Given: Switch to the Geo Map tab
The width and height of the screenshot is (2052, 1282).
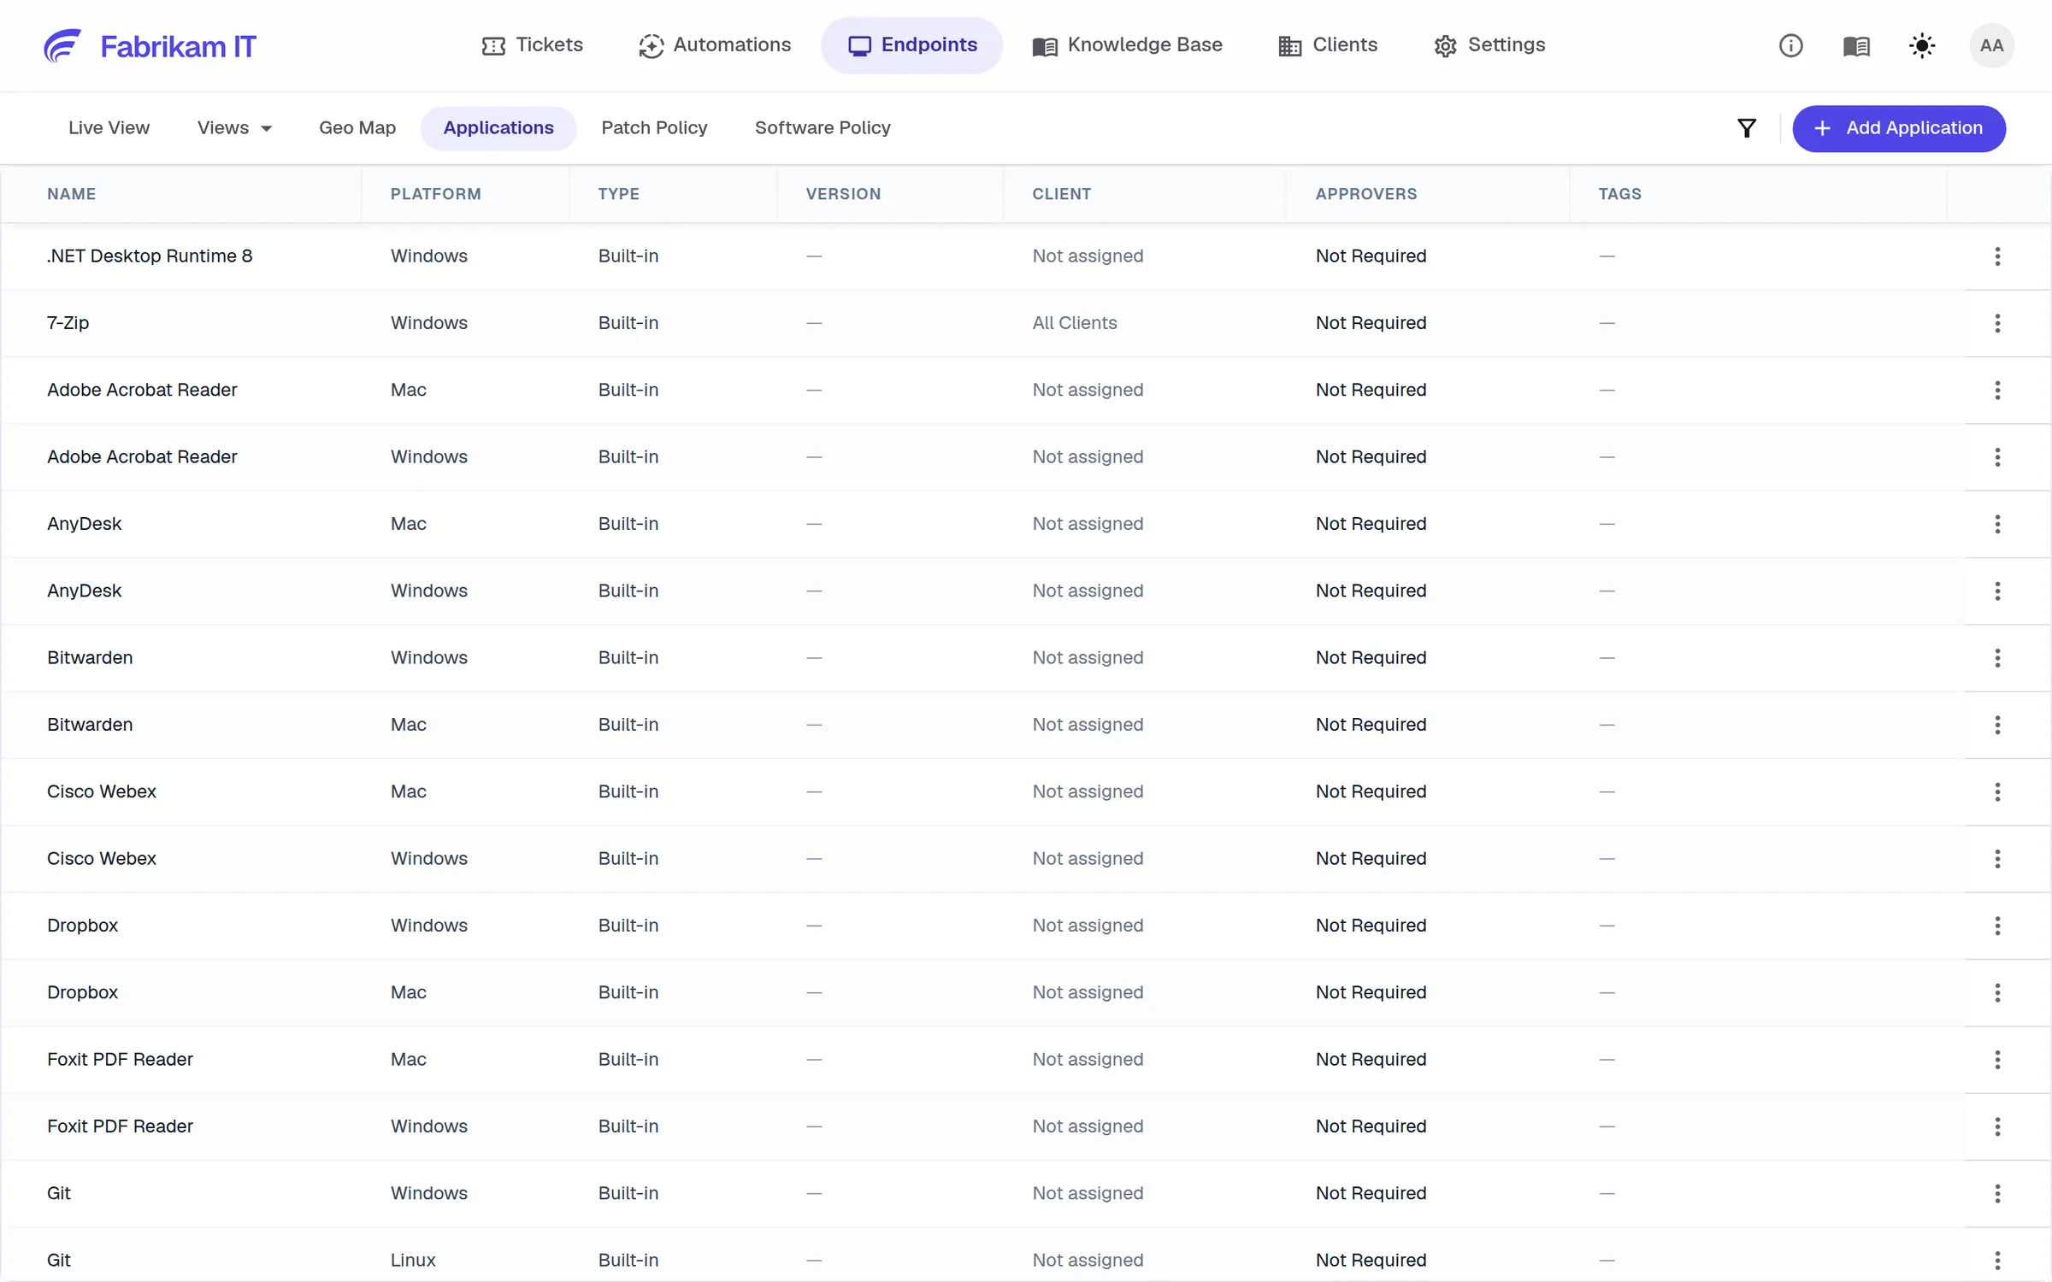Looking at the screenshot, I should coord(357,128).
